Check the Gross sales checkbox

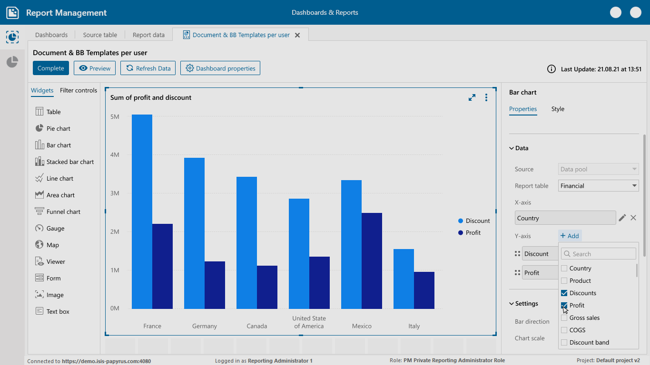click(x=564, y=317)
